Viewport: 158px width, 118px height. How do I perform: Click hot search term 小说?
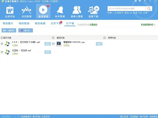[x=145, y=13]
